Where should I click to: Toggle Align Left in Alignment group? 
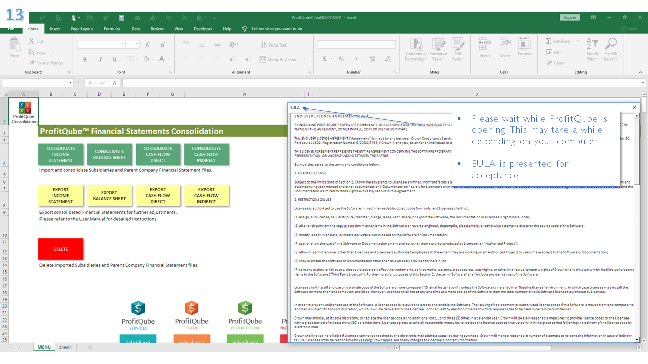pos(186,59)
